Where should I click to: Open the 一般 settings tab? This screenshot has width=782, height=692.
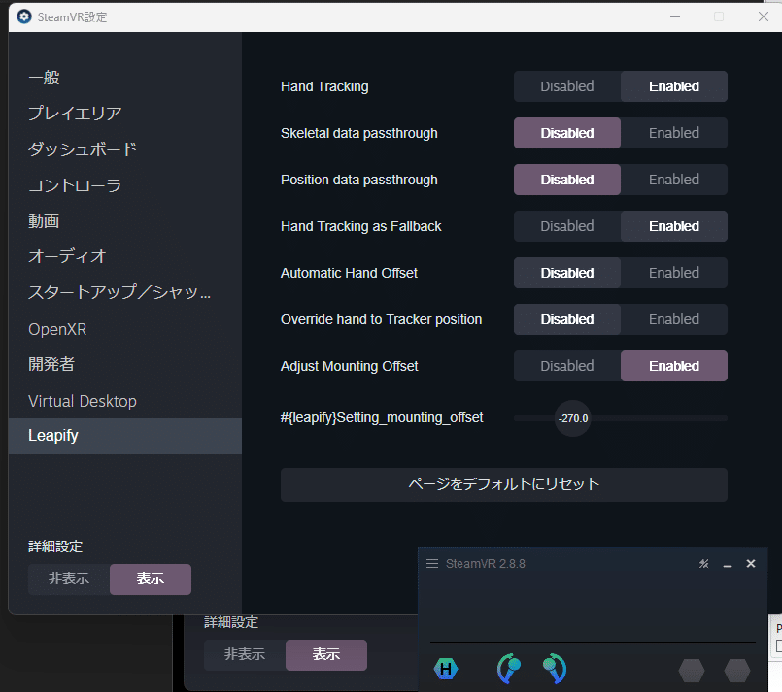pos(125,78)
